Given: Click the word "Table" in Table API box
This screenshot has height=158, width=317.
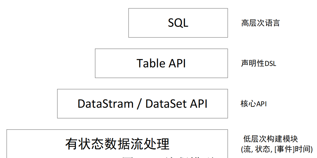Looking at the screenshot, I should pyautogui.click(x=151, y=63).
